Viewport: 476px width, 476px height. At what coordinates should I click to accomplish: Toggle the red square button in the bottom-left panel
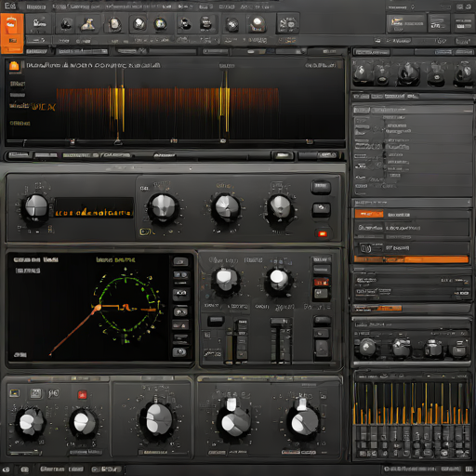coord(82,394)
